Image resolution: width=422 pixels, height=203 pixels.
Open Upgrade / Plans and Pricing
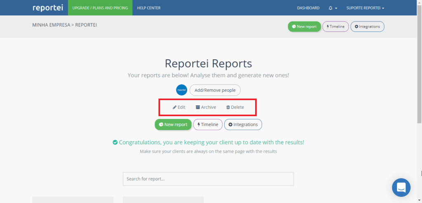100,8
